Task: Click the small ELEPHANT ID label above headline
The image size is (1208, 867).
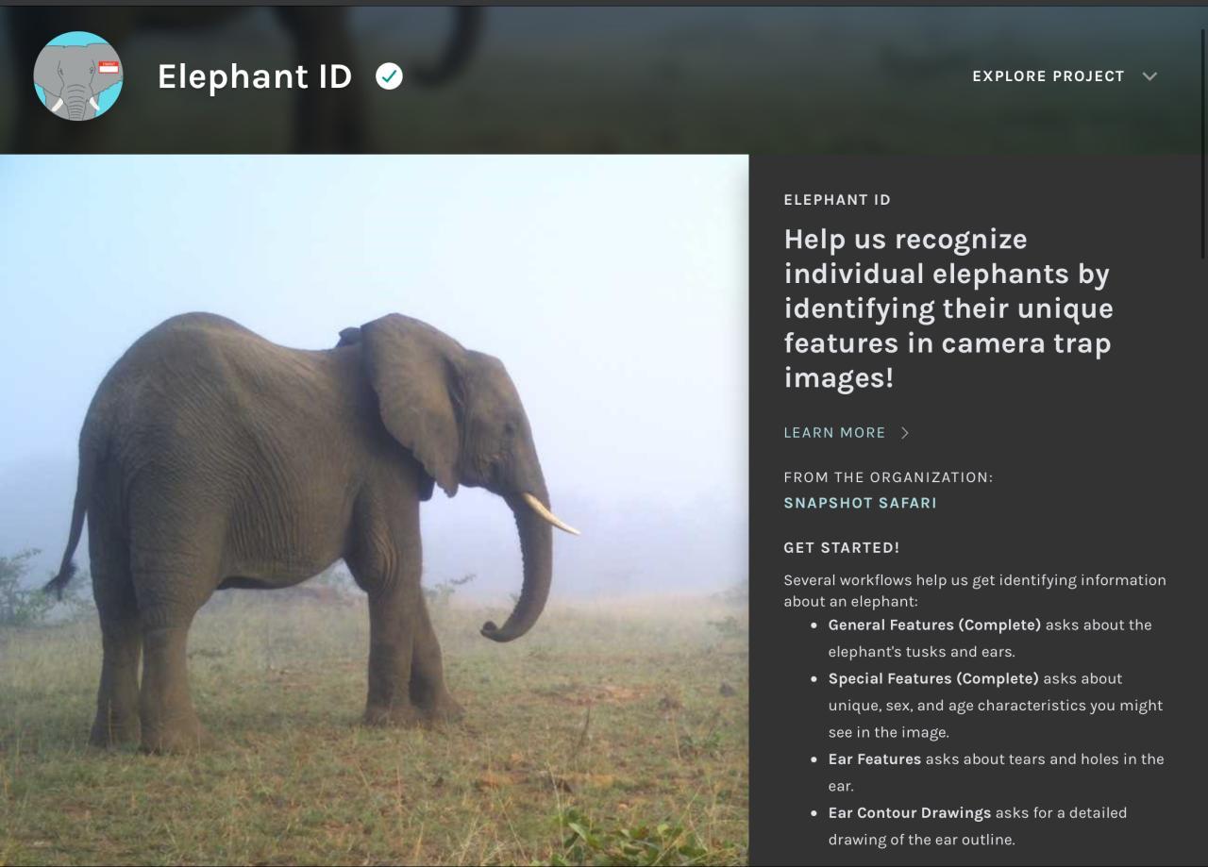Action: tap(837, 200)
